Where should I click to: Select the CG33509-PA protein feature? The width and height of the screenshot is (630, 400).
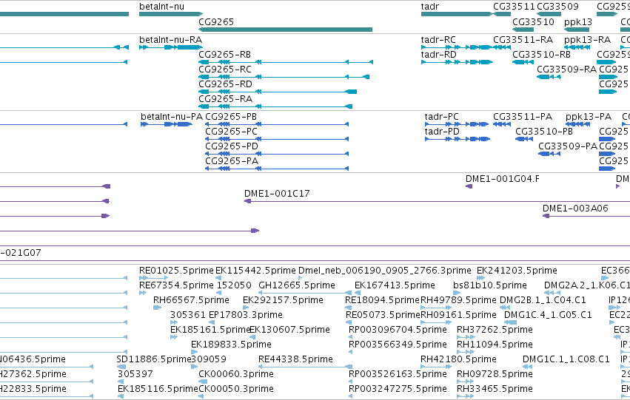[x=549, y=154]
